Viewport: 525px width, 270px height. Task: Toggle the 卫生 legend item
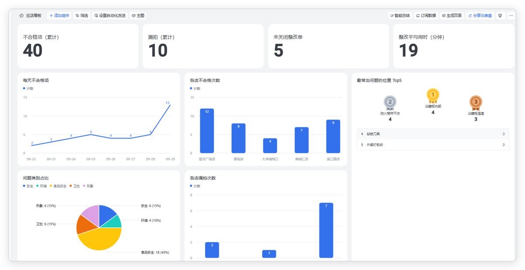[75, 186]
